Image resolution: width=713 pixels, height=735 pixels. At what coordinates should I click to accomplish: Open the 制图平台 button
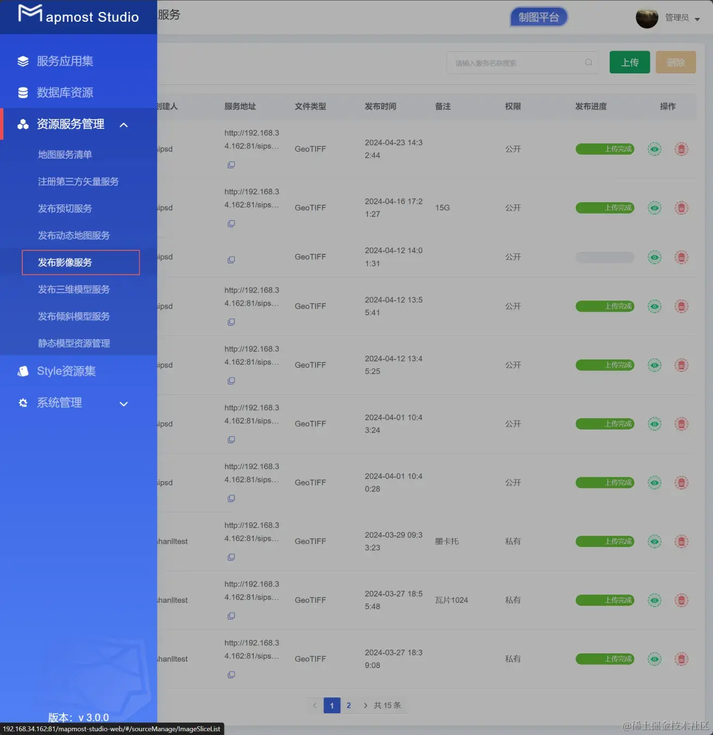tap(539, 17)
